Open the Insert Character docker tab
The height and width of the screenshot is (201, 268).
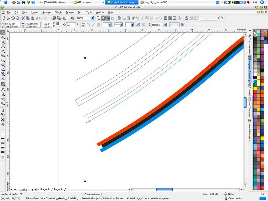[x=250, y=107]
